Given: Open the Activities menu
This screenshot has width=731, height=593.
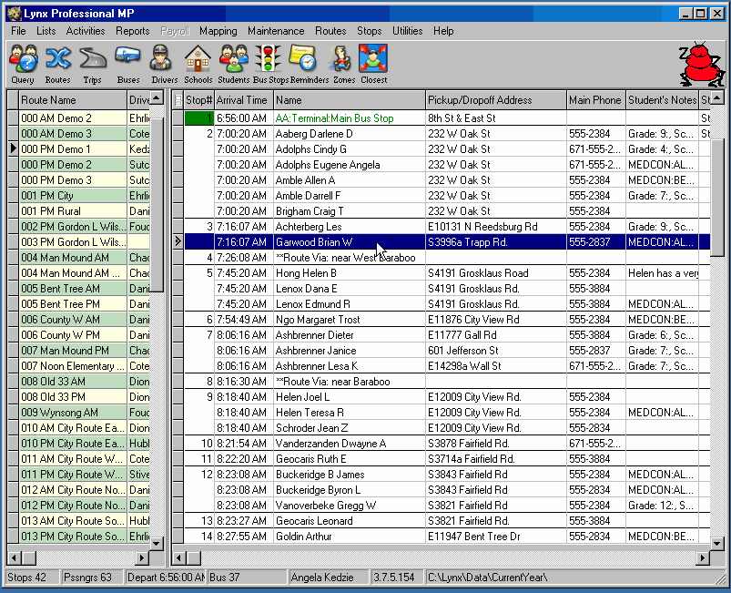Looking at the screenshot, I should coord(86,31).
